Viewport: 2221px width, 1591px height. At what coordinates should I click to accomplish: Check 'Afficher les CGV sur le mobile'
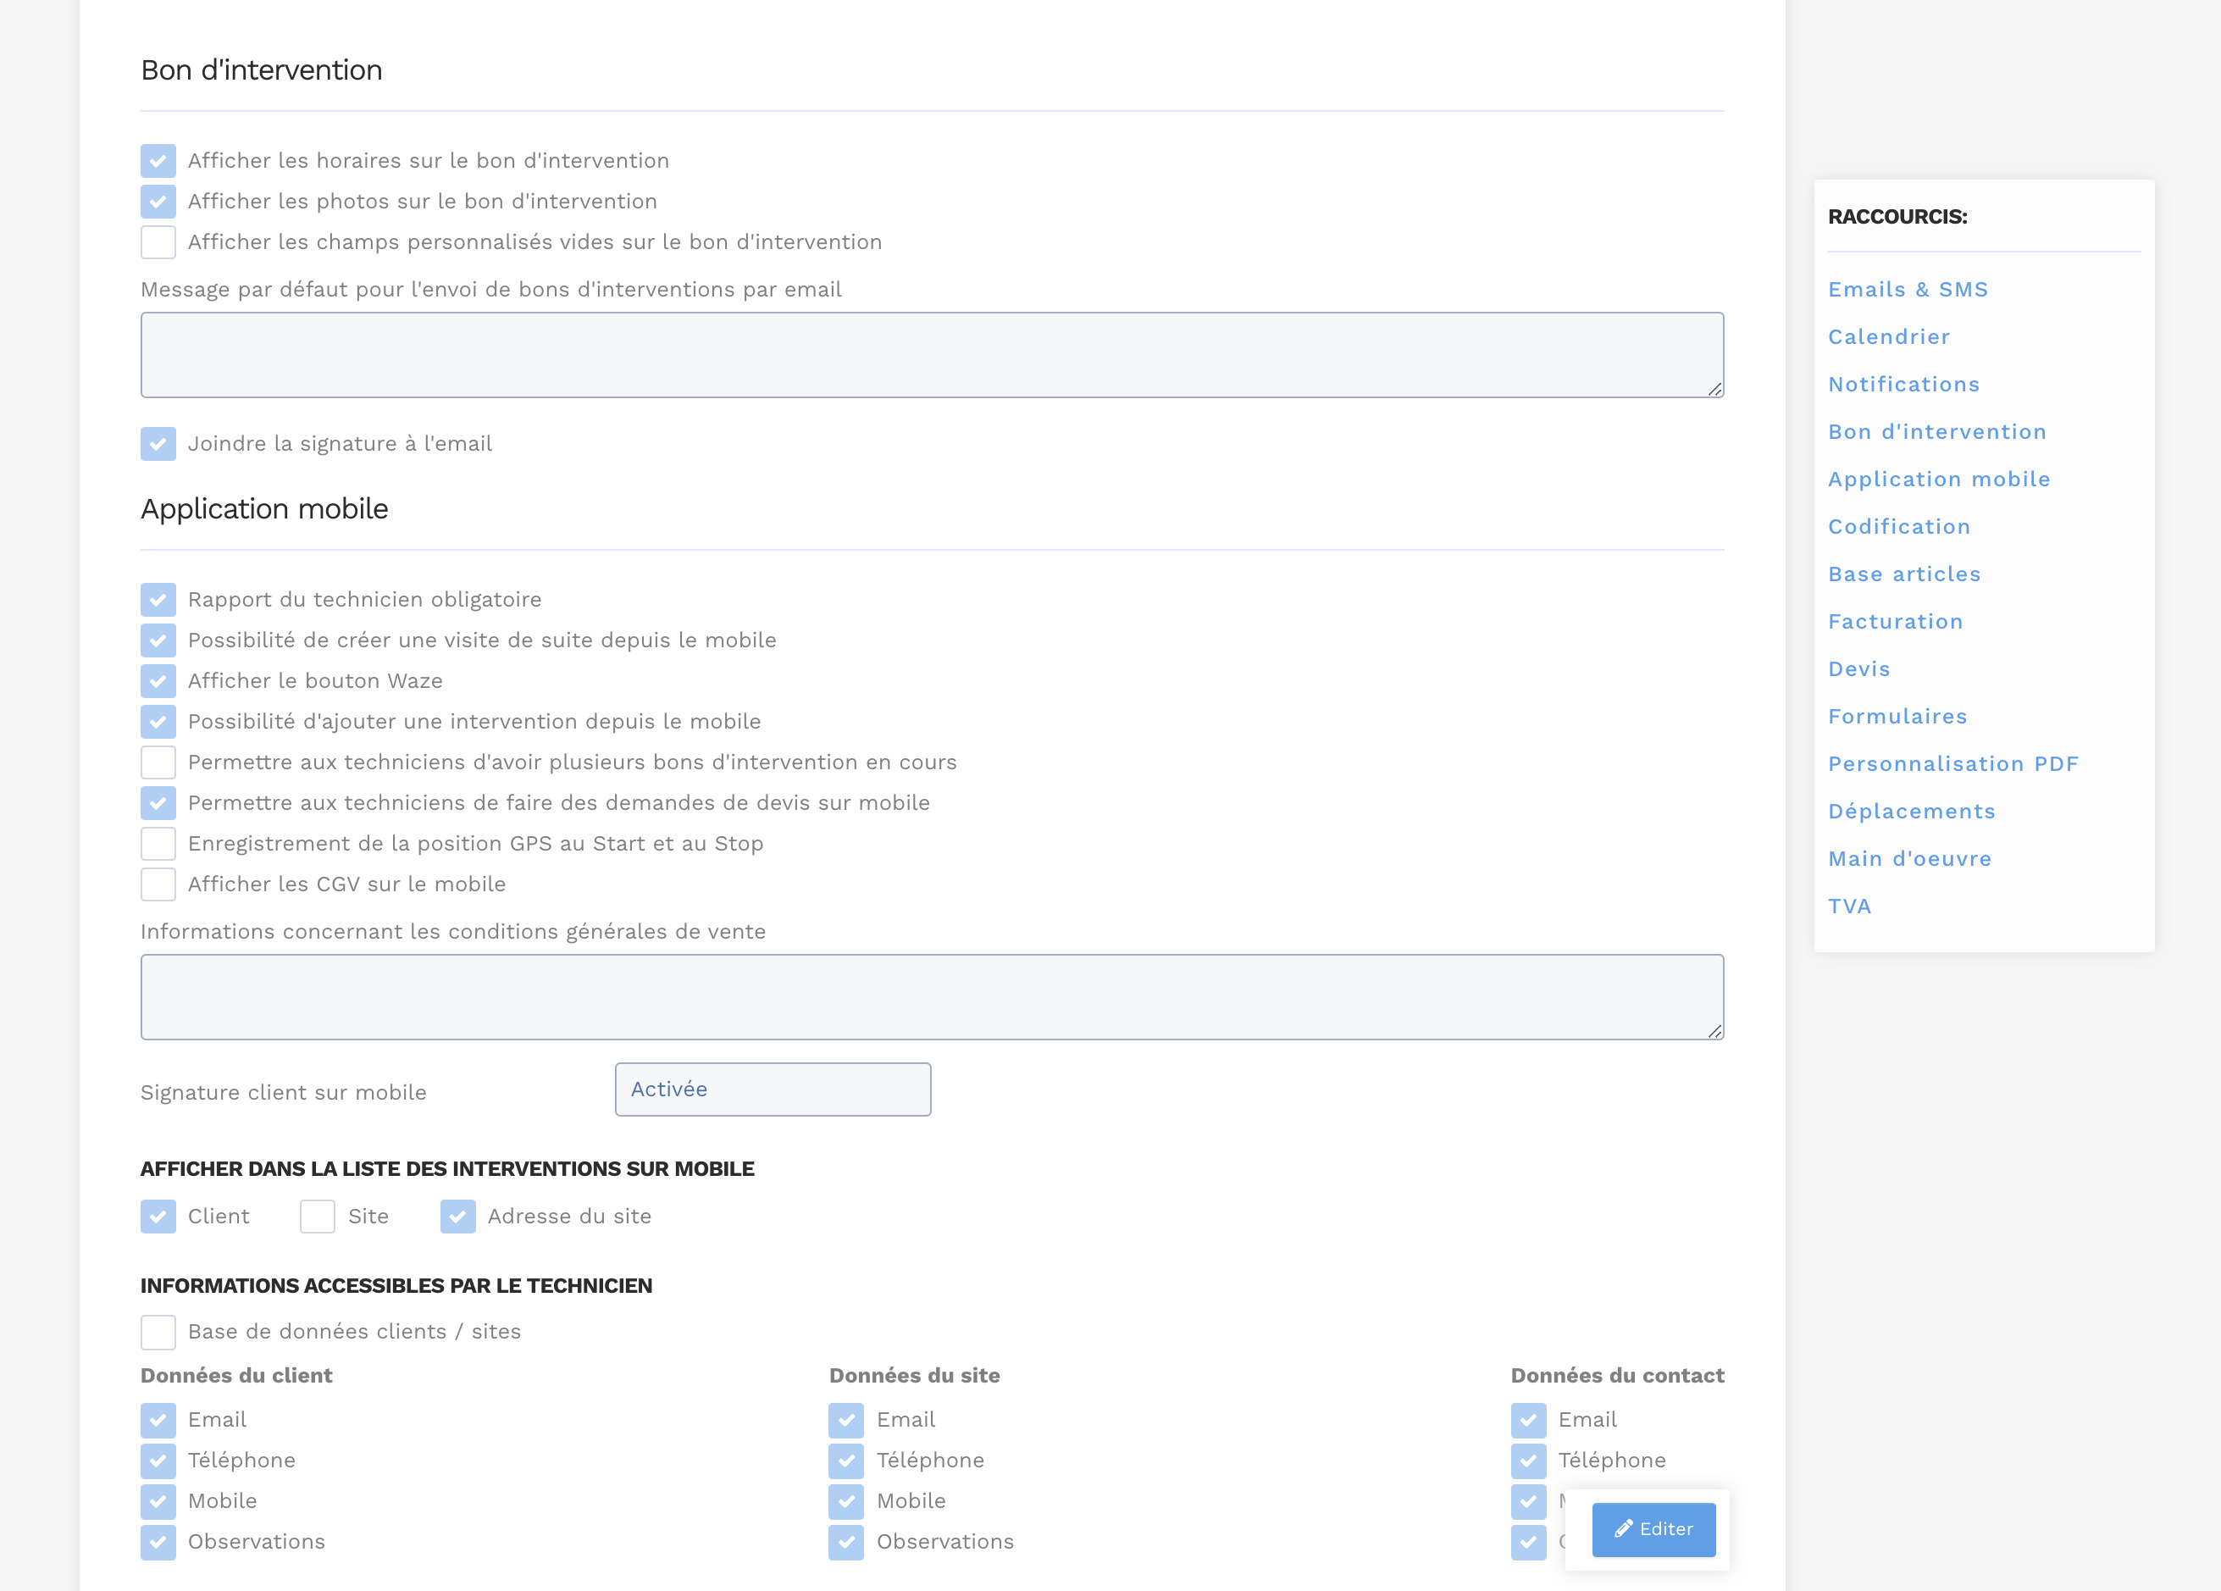[158, 884]
